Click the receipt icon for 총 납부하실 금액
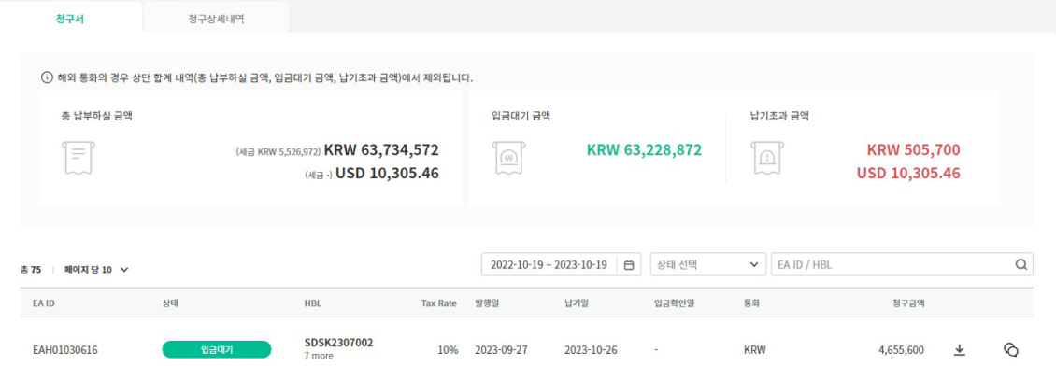1056x366 pixels. click(x=78, y=158)
